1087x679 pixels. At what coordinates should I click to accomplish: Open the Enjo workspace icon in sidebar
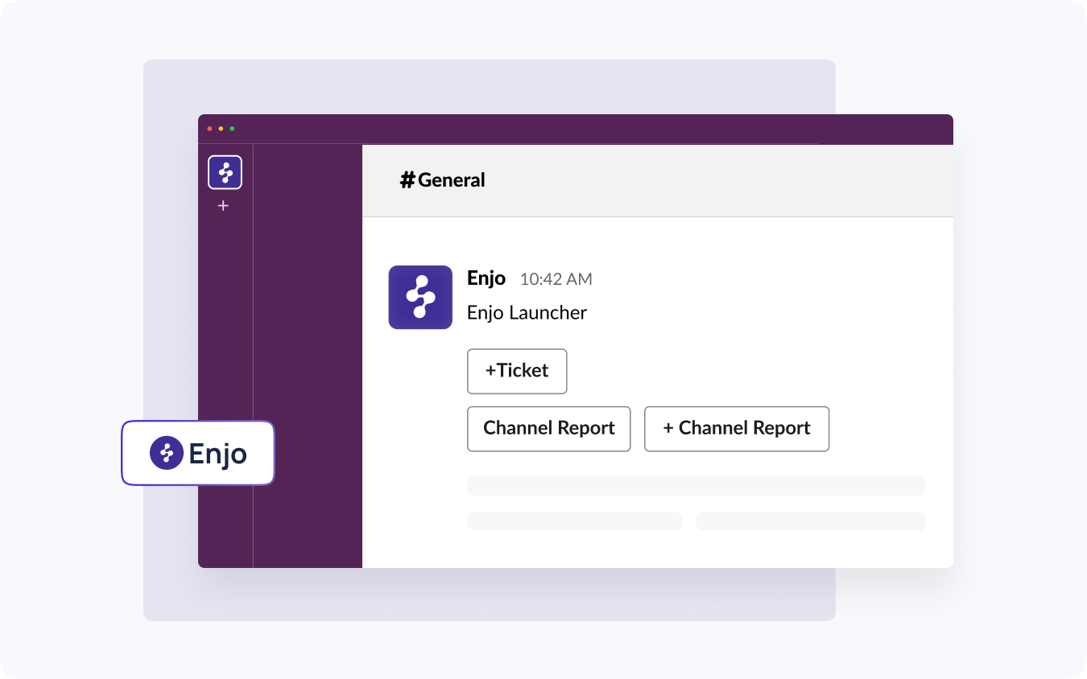point(225,172)
